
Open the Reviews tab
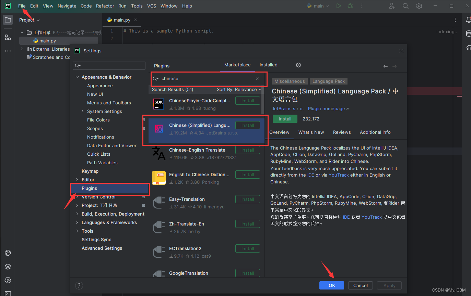342,132
